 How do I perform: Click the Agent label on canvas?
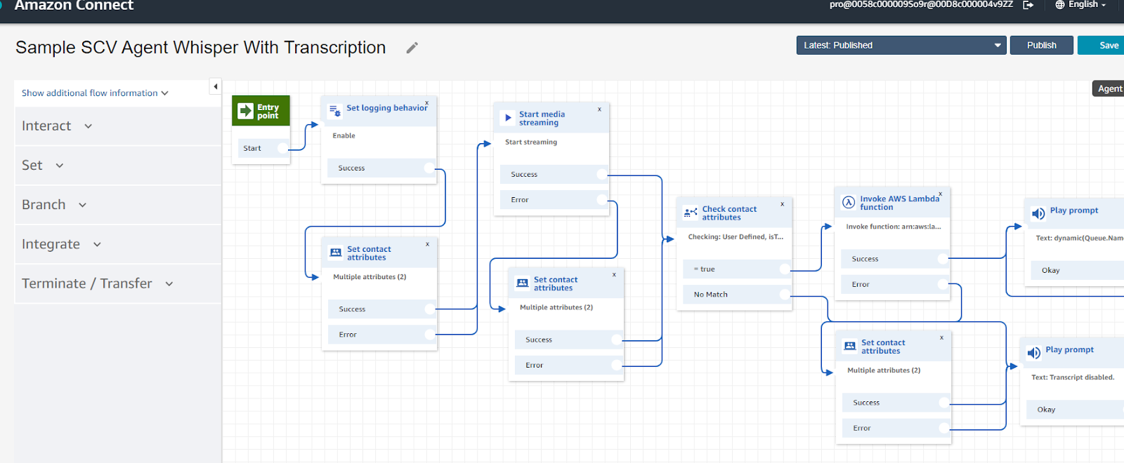click(x=1109, y=88)
